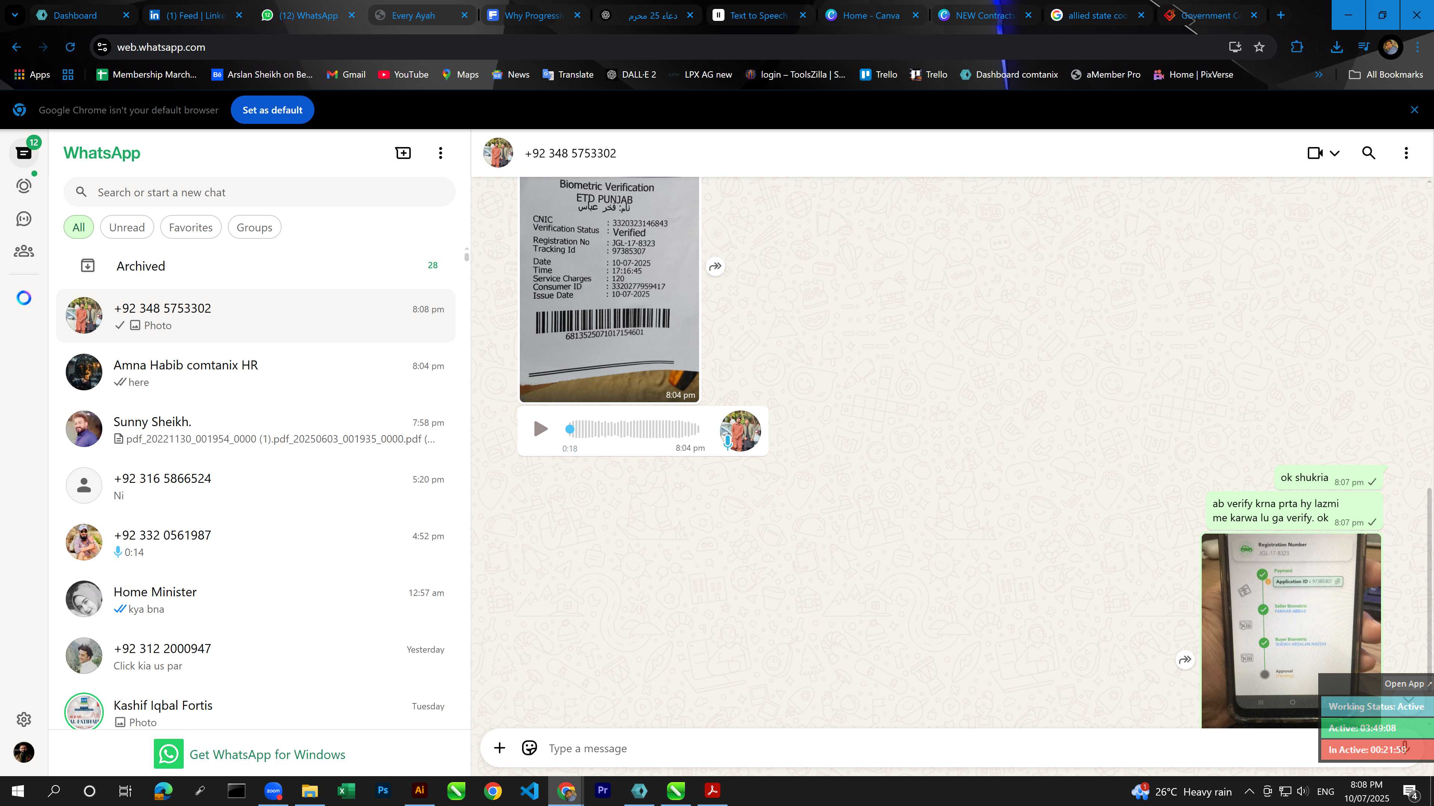This screenshot has height=806, width=1434.
Task: Open the All Bookmarks folder
Action: pyautogui.click(x=1386, y=75)
